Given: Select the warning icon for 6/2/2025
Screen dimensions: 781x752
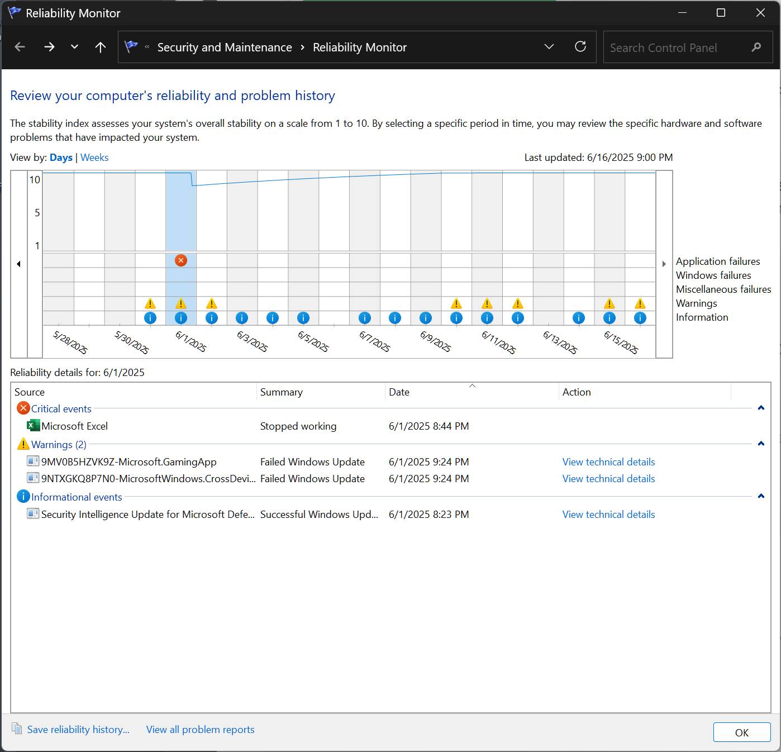Looking at the screenshot, I should click(x=211, y=303).
